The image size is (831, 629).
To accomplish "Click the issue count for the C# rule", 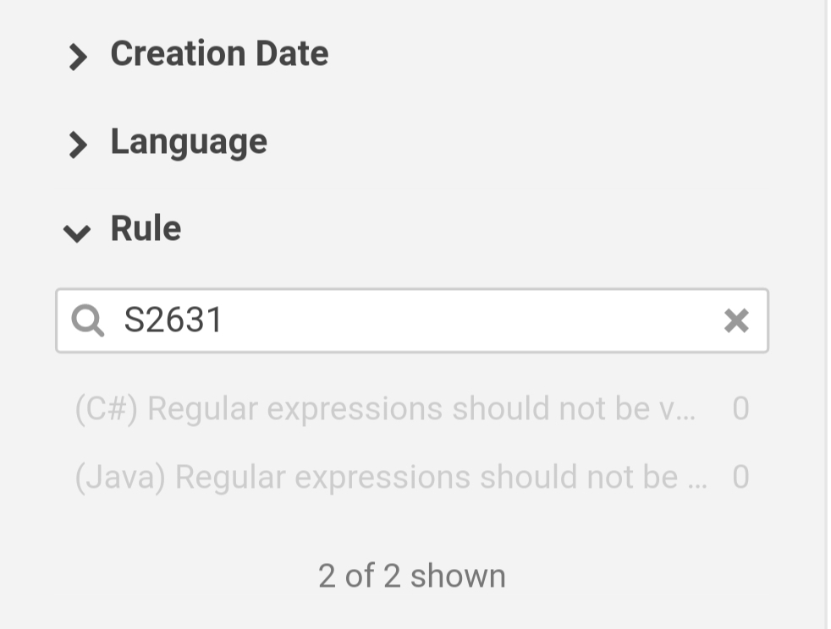I will click(x=740, y=409).
